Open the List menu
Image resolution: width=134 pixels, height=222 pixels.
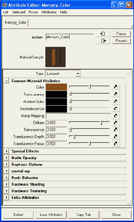point(6,12)
